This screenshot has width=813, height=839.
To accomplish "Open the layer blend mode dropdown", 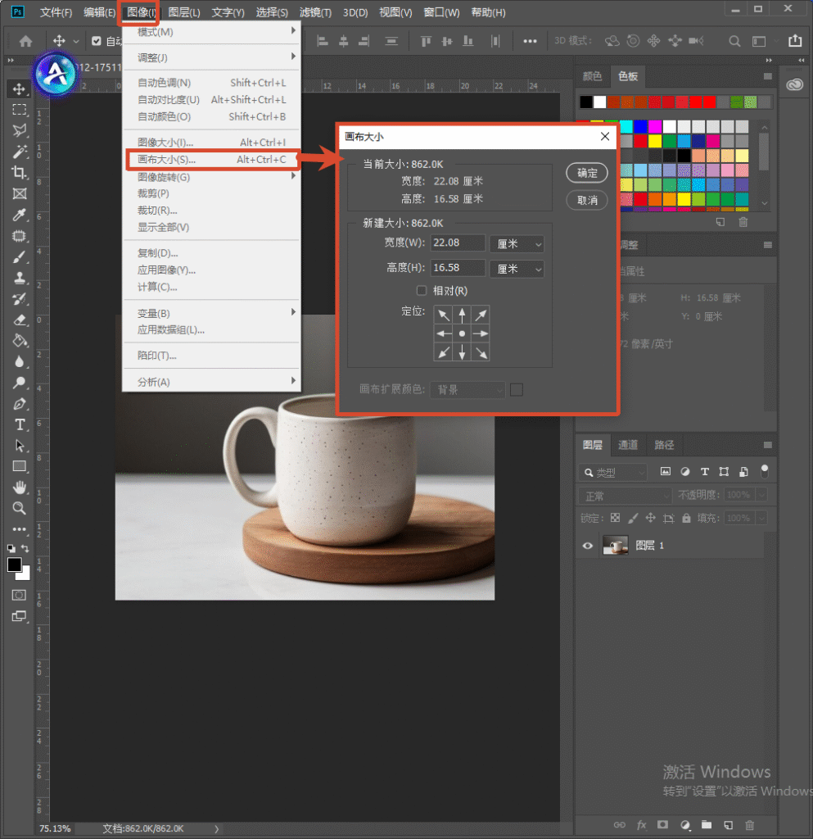I will [625, 496].
